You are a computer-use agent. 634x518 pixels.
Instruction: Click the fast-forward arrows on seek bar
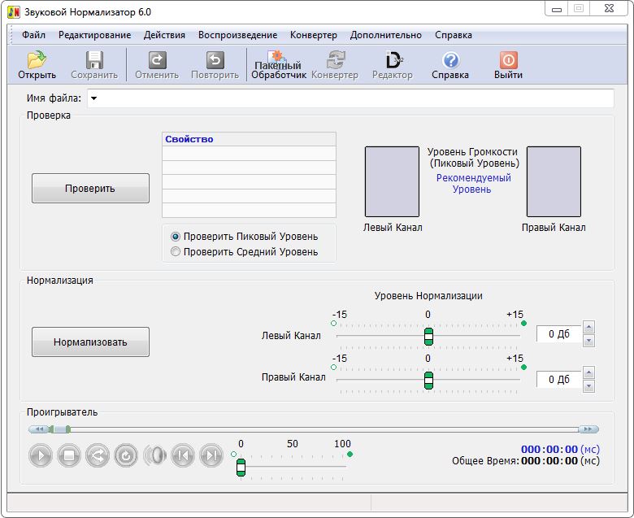588,429
